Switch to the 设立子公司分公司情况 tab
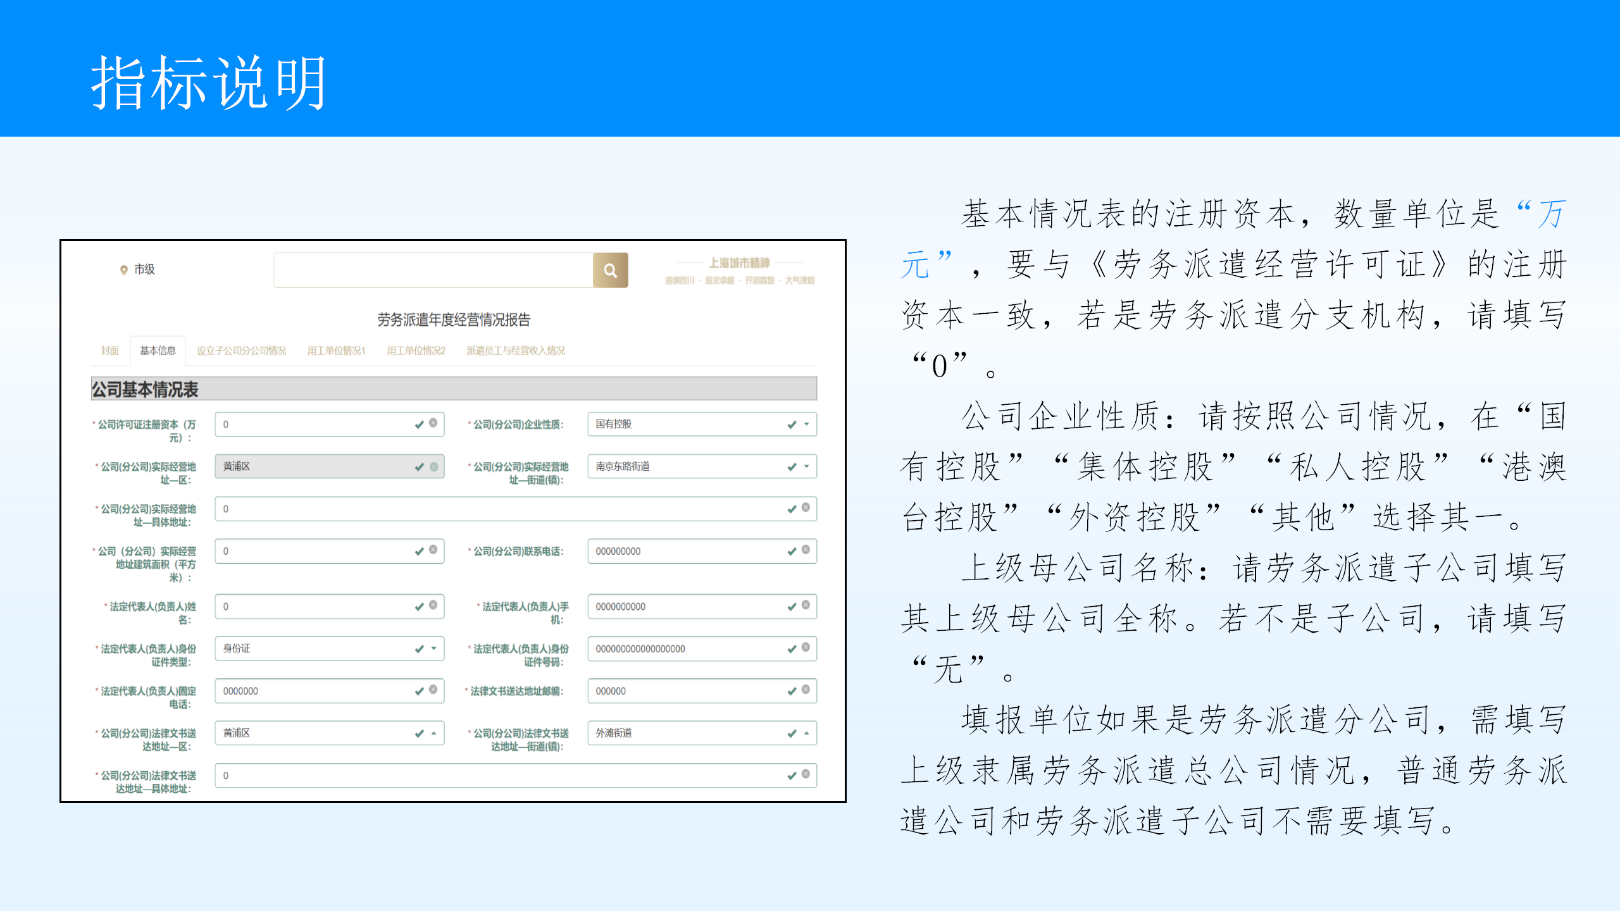The image size is (1620, 911). point(241,350)
